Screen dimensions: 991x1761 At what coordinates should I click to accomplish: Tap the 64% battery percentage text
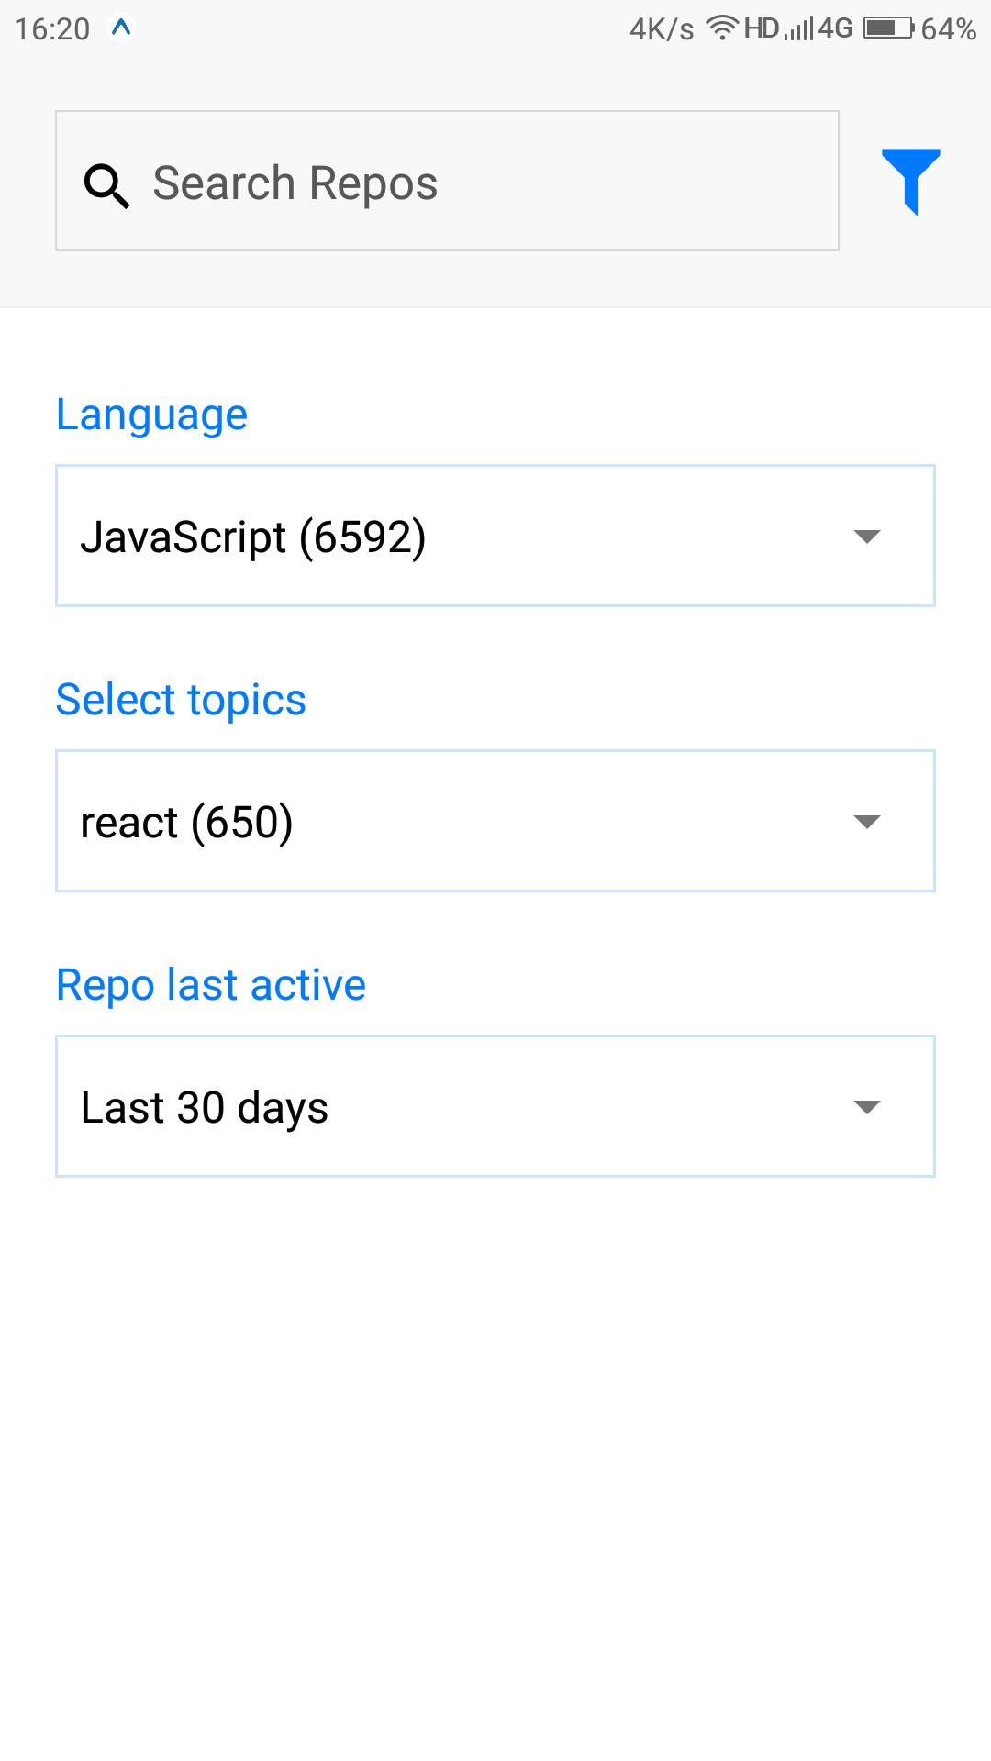(x=948, y=29)
